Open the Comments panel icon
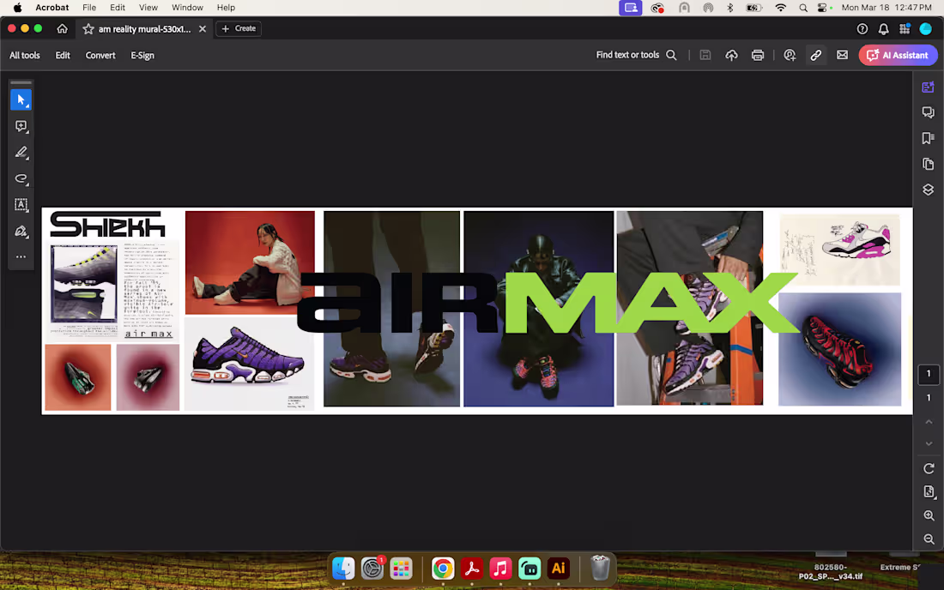 928,112
